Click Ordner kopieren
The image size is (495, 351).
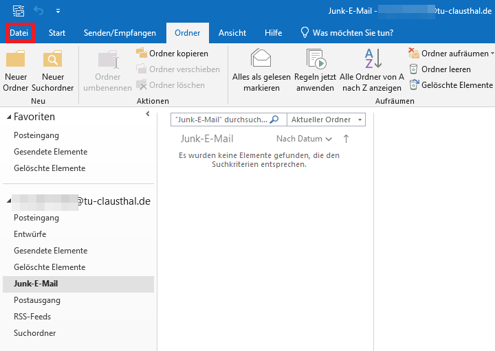pyautogui.click(x=172, y=54)
